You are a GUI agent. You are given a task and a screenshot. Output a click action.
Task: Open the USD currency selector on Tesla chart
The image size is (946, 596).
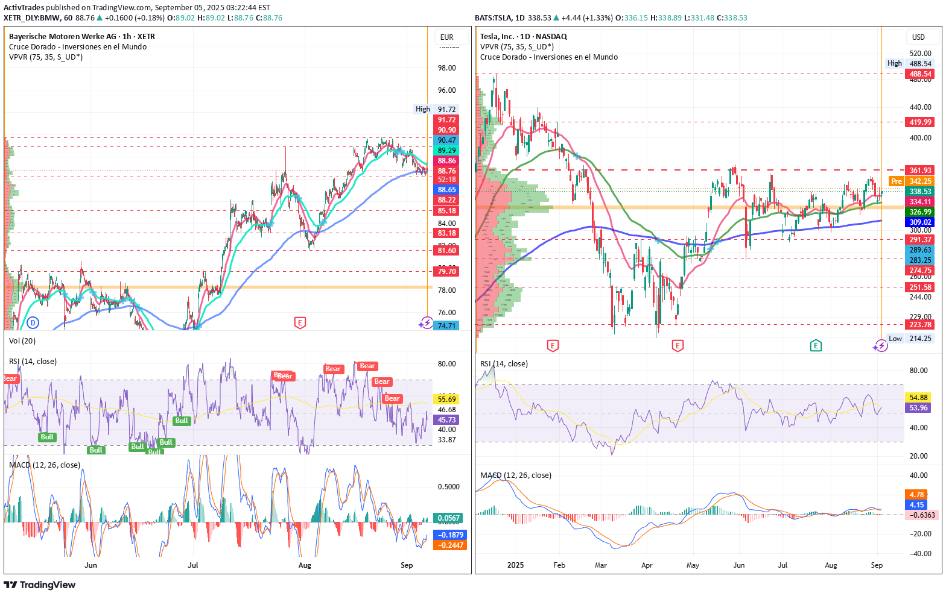coord(918,37)
